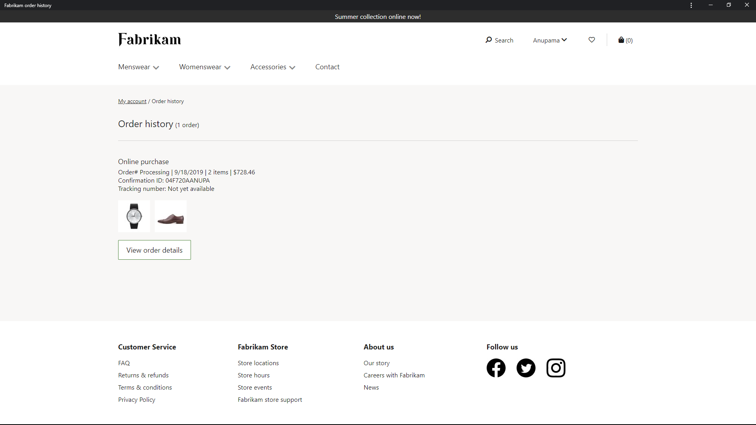Screen dimensions: 756x425
Task: Click the watch product thumbnail
Action: [x=134, y=216]
